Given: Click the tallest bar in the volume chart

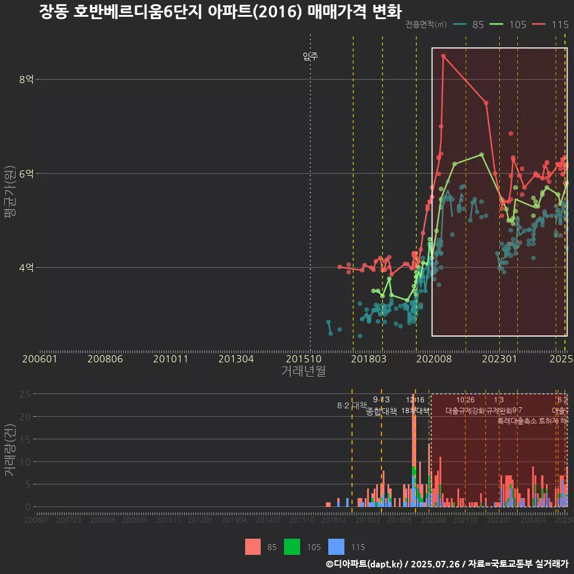Looking at the screenshot, I should (414, 450).
